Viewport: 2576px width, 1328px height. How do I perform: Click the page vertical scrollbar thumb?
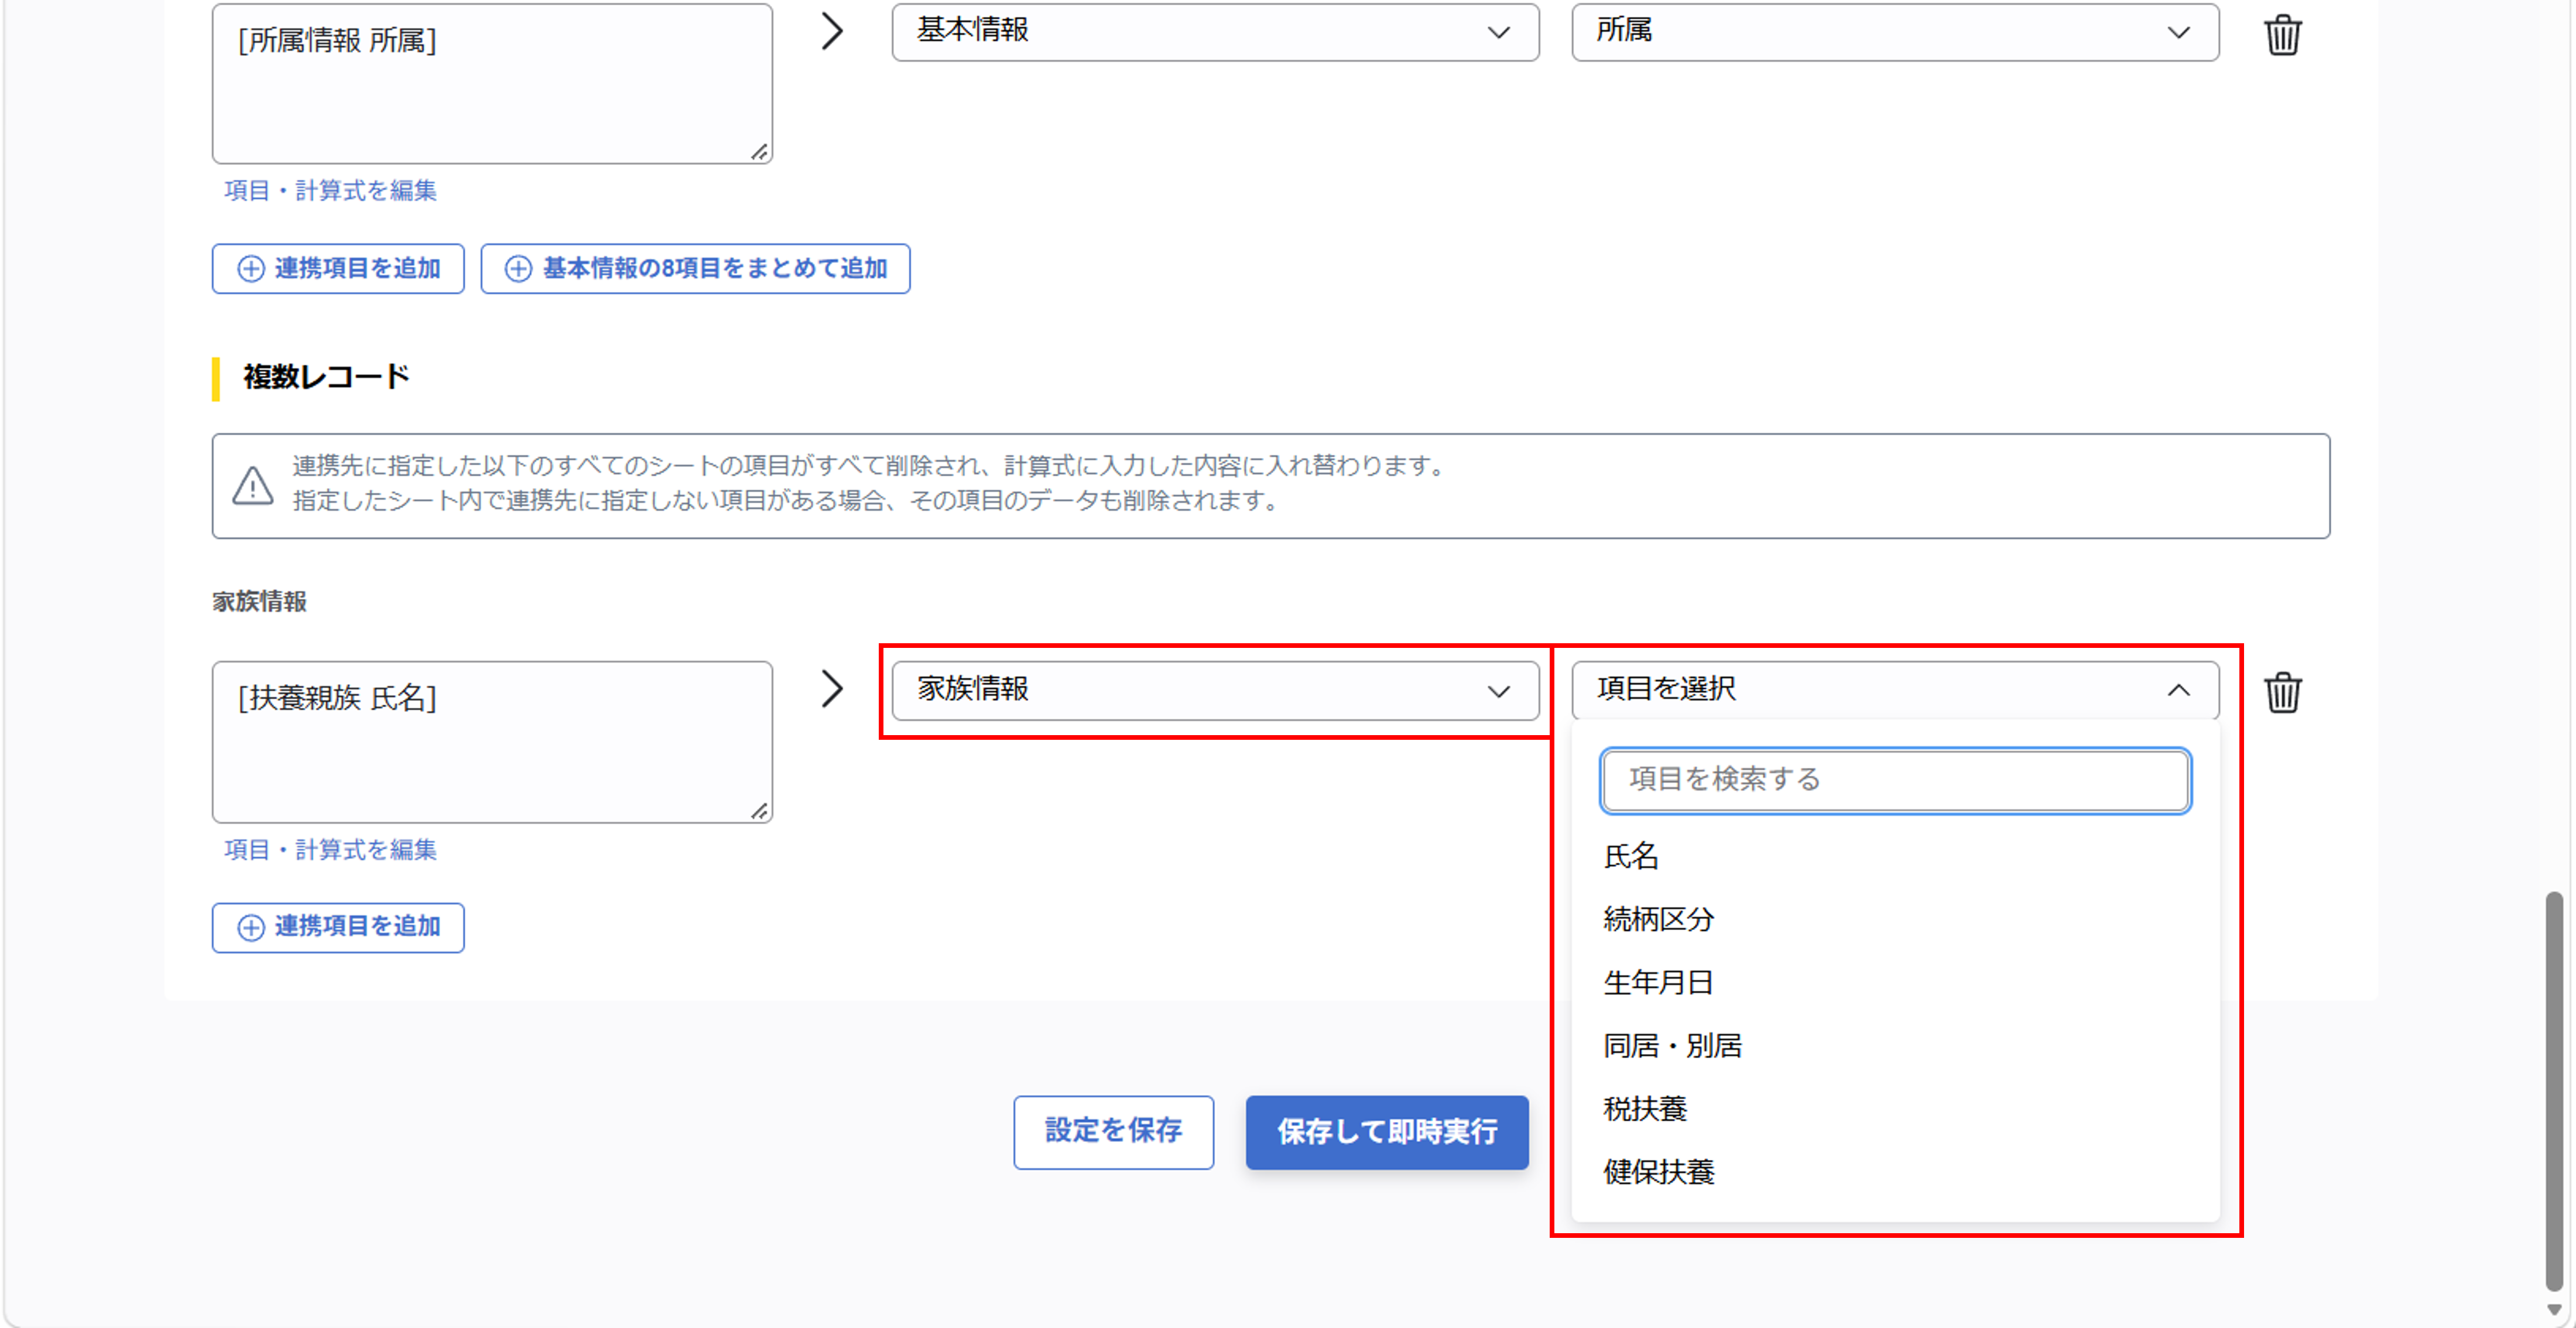click(2553, 1090)
